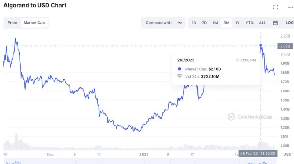This screenshot has width=294, height=164.
Task: Choose the 1M time range
Action: point(215,23)
